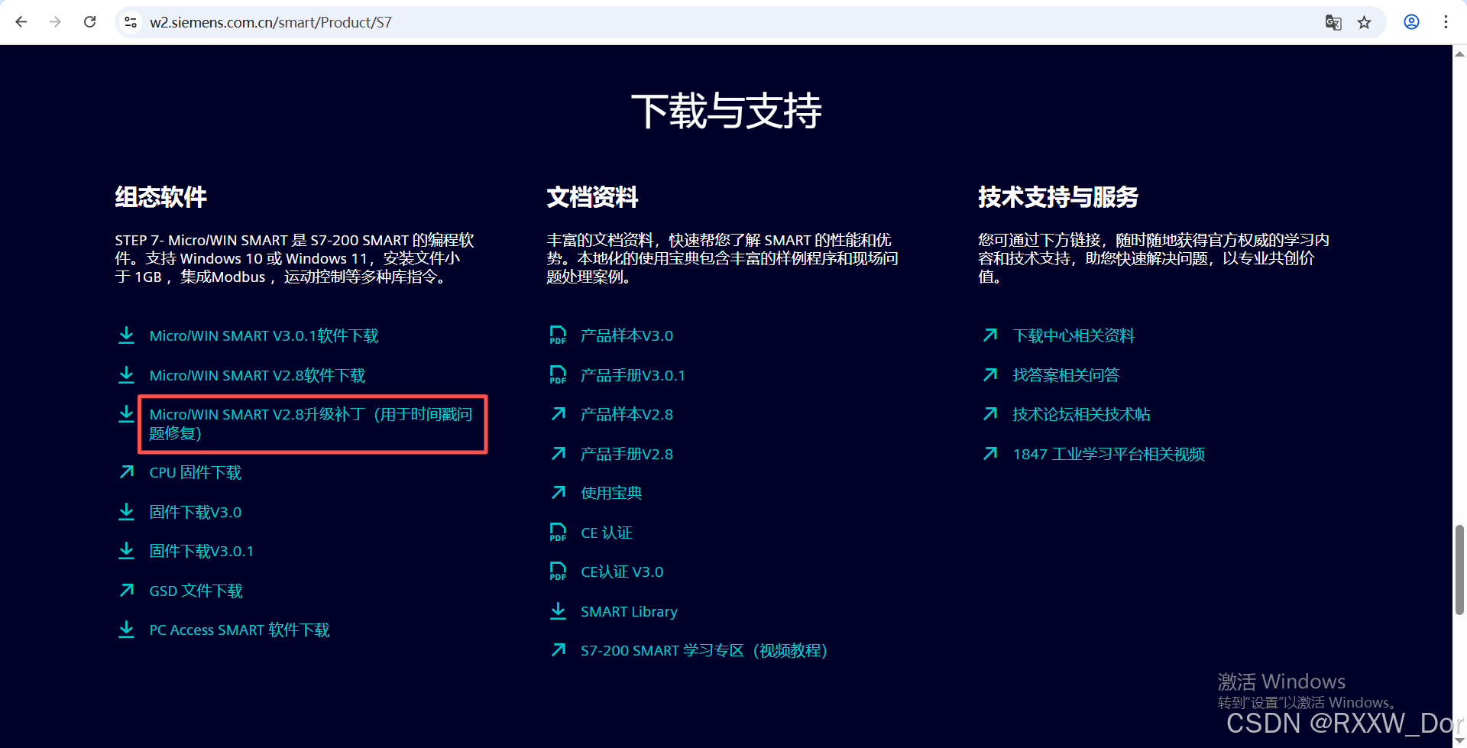Click arrow icon beside 技术论坛相关技术帖
Viewport: 1467px width, 748px height.
pos(990,413)
